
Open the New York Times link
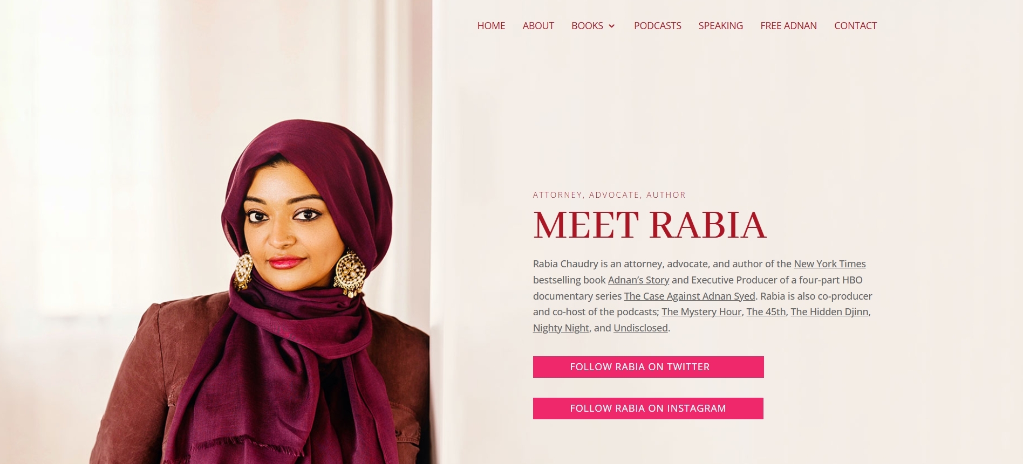coord(829,264)
